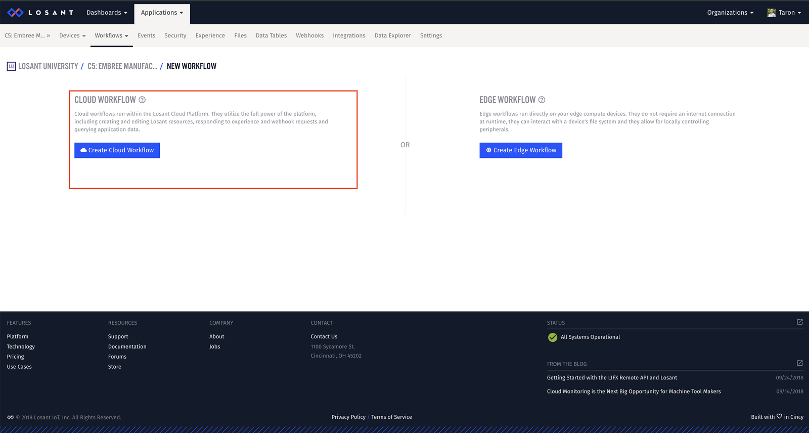The width and height of the screenshot is (809, 433).
Task: Open the Webhooks tab
Action: (309, 35)
